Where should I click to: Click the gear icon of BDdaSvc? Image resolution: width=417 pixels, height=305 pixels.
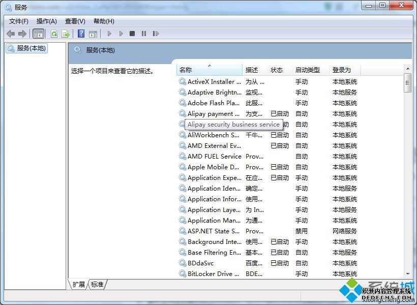[182, 263]
